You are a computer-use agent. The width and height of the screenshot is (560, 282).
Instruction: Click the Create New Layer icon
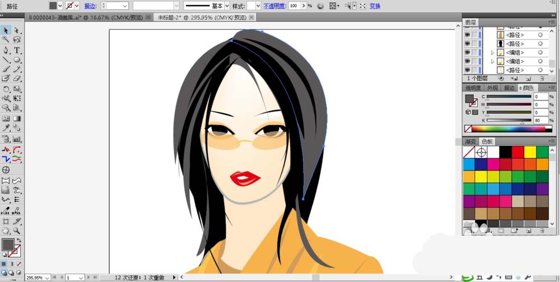pos(528,78)
